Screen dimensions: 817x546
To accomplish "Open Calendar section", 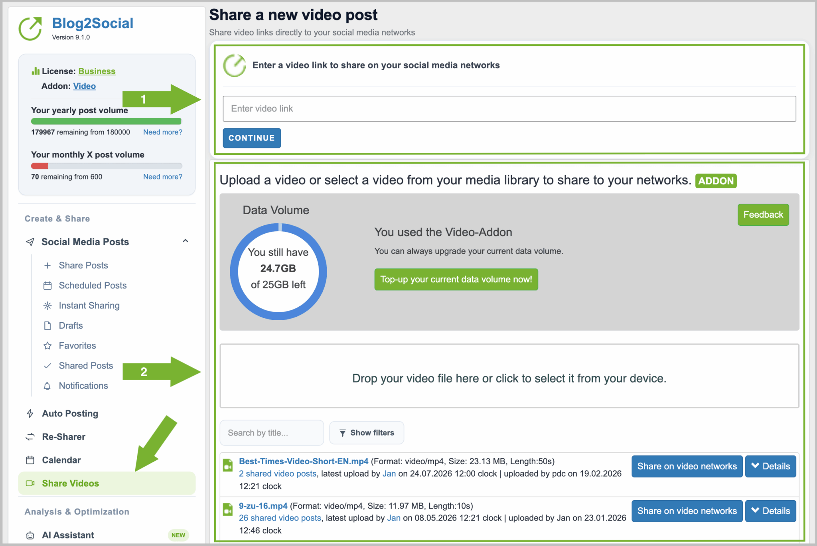I will [x=61, y=460].
